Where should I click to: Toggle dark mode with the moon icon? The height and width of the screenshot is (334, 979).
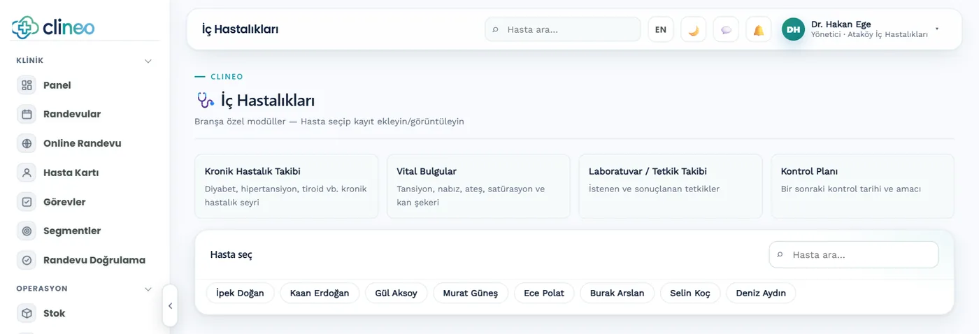click(x=693, y=29)
